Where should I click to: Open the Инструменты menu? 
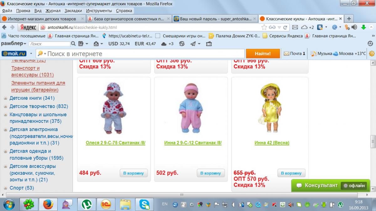pos(99,10)
